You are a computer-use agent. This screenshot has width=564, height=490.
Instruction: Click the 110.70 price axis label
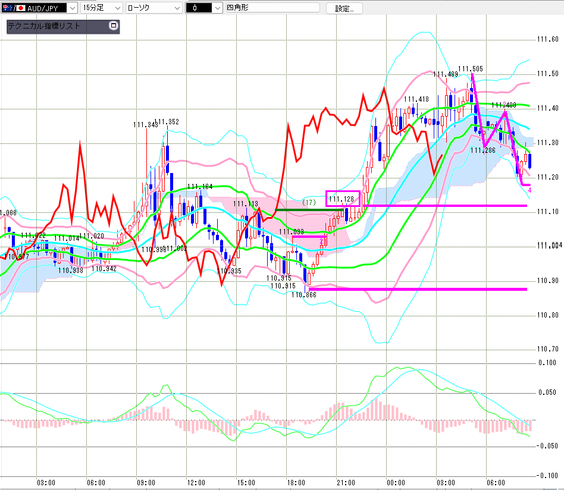click(x=548, y=349)
